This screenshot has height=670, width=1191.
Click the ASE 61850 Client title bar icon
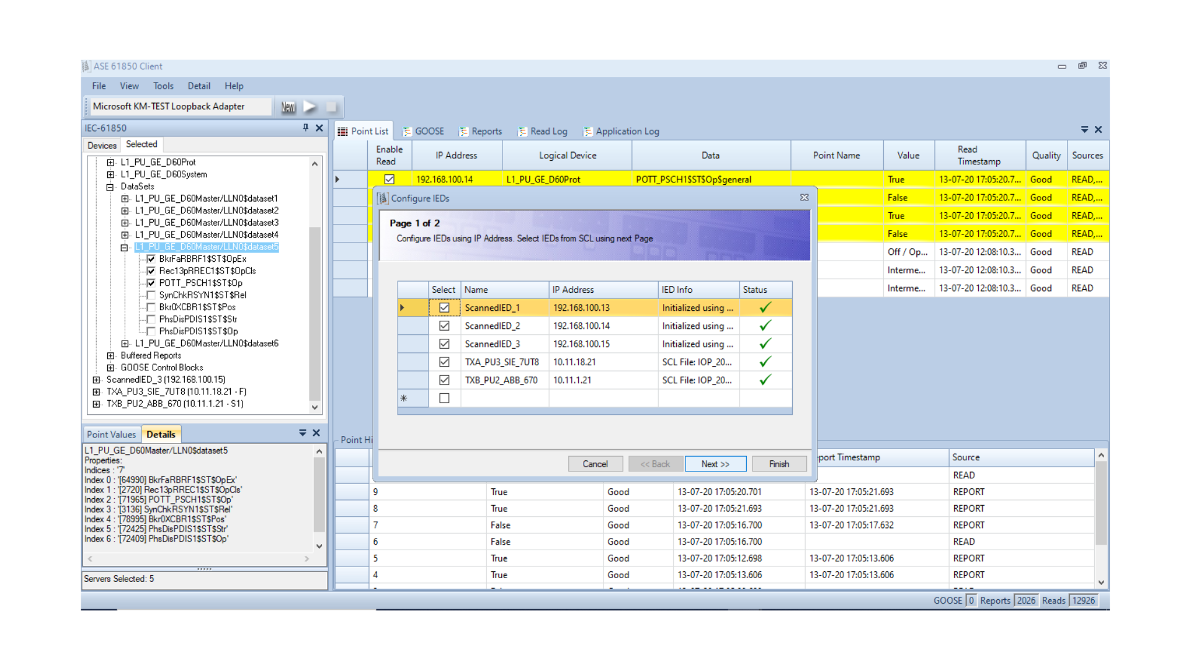click(x=86, y=66)
